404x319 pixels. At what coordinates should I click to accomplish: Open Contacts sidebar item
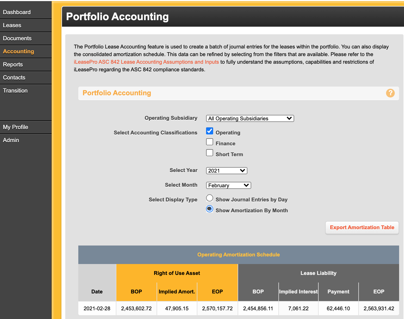26,78
